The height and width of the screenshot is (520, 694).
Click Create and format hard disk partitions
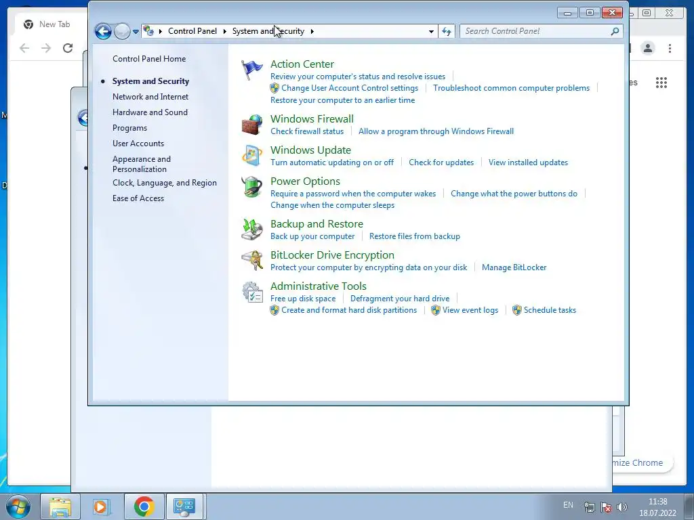(x=349, y=310)
